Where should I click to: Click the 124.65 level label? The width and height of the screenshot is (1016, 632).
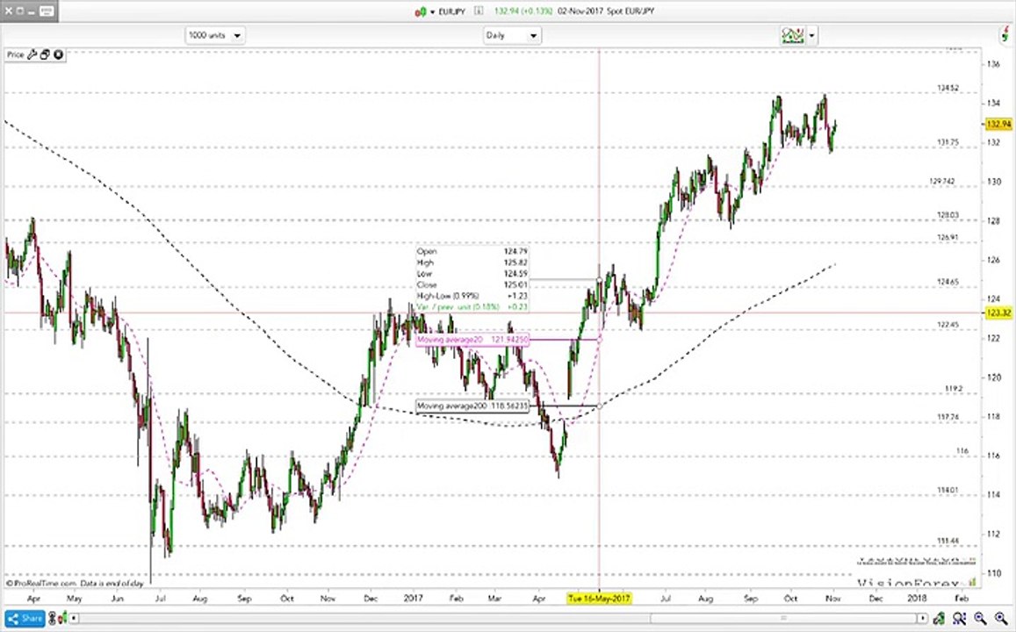coord(948,282)
